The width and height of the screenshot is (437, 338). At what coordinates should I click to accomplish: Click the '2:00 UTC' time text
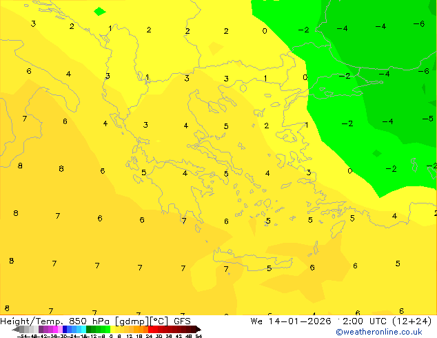point(365,321)
